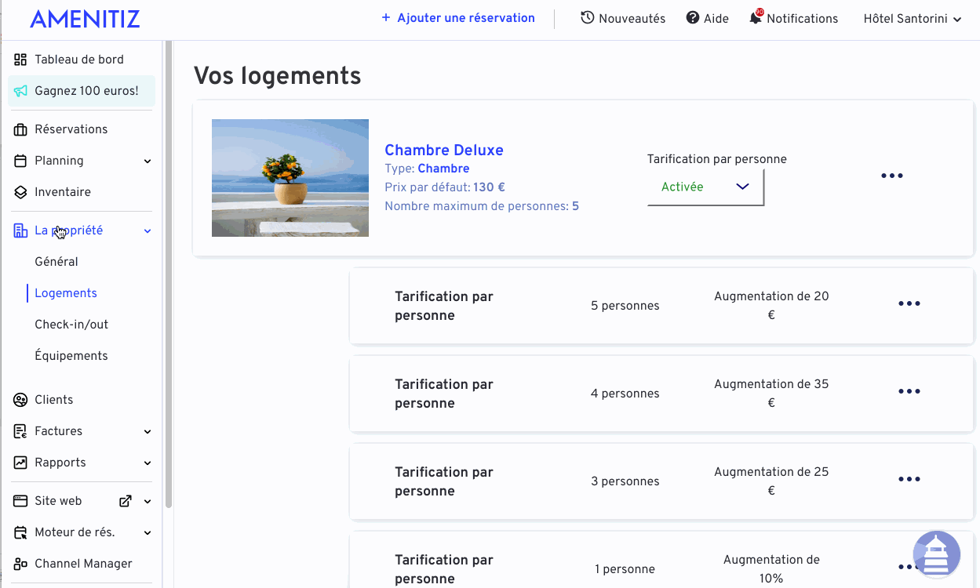This screenshot has height=588, width=980.
Task: Click the Planning calendar icon
Action: 20,161
